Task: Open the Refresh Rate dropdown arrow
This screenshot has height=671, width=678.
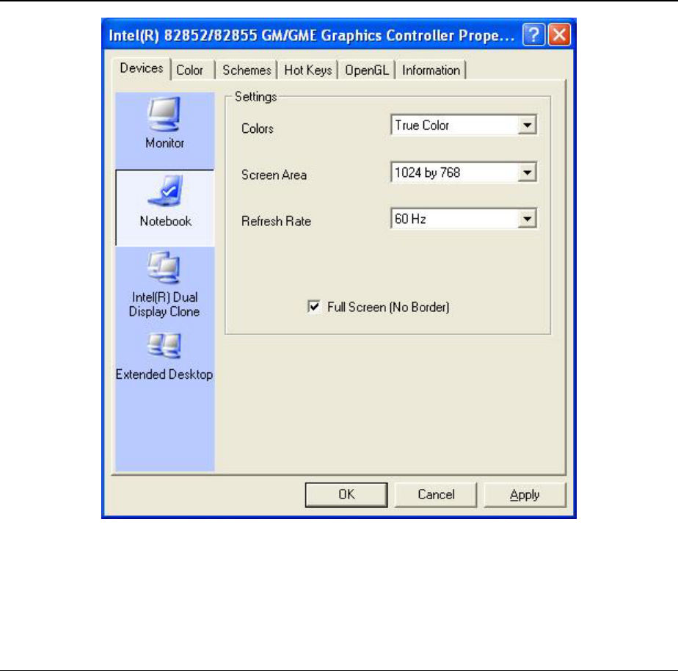Action: [527, 219]
